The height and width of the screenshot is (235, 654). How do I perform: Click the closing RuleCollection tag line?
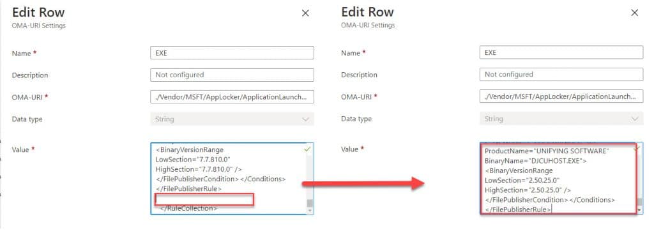click(x=188, y=208)
